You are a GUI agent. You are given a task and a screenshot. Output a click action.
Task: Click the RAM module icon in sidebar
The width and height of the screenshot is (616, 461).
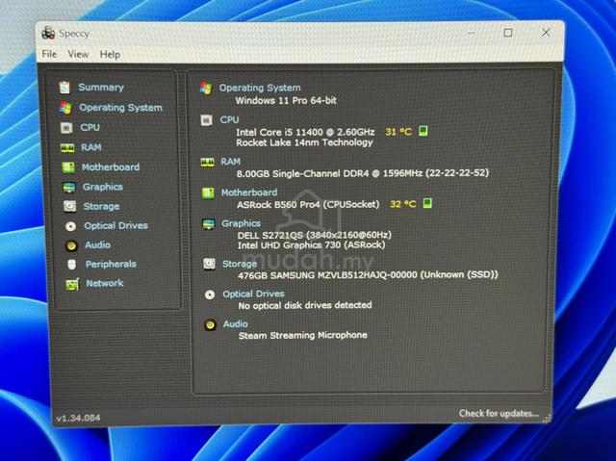(x=67, y=147)
